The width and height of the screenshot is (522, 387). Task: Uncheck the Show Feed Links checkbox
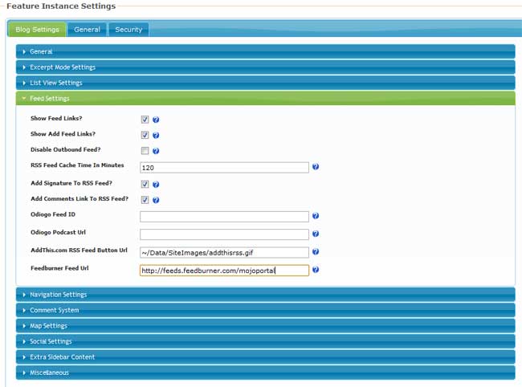point(145,120)
